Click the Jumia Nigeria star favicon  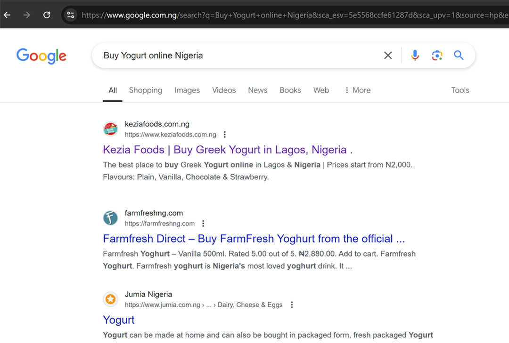[110, 299]
